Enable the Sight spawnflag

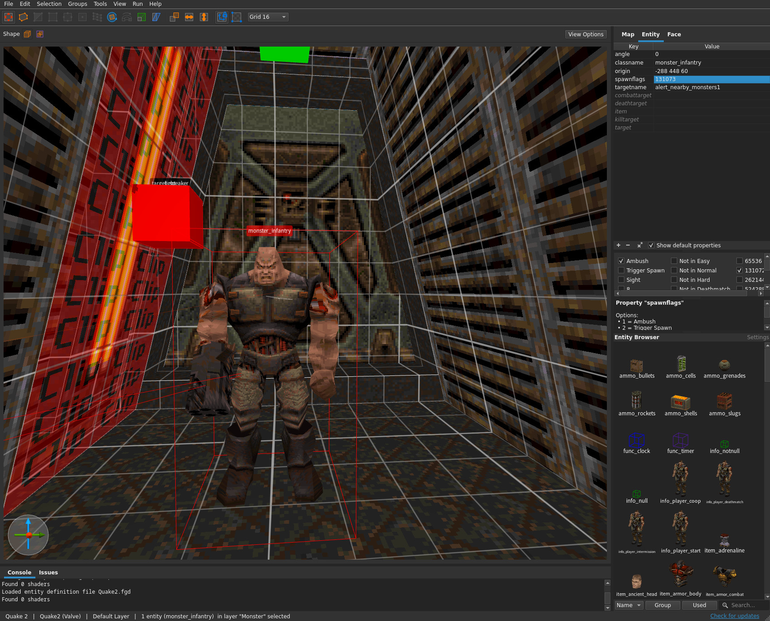click(x=621, y=280)
